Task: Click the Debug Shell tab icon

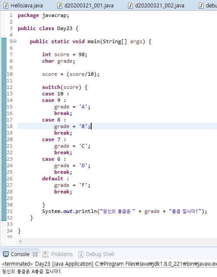Action: 81,254
